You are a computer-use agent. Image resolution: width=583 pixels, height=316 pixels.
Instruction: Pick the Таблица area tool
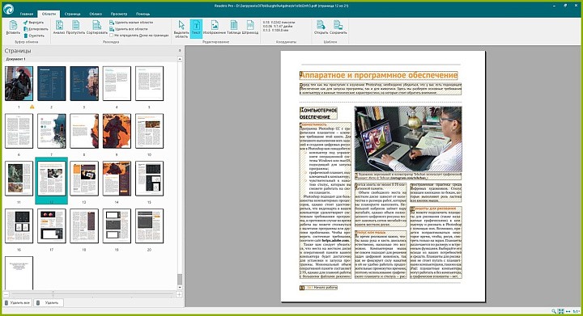point(233,27)
